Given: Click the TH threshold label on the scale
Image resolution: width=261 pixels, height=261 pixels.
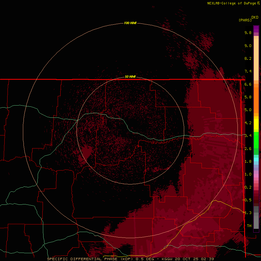Looking at the screenshot, I should point(249,226).
